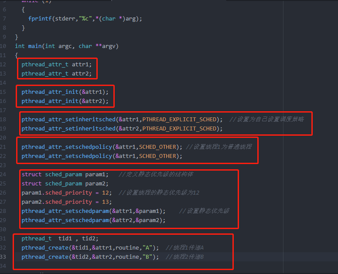Click line number 12 in the gutter
Image resolution: width=338 pixels, height=274 pixels.
[3, 65]
